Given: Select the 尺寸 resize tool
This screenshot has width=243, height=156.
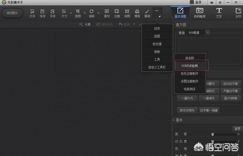Looking at the screenshot, I should click(64, 13).
